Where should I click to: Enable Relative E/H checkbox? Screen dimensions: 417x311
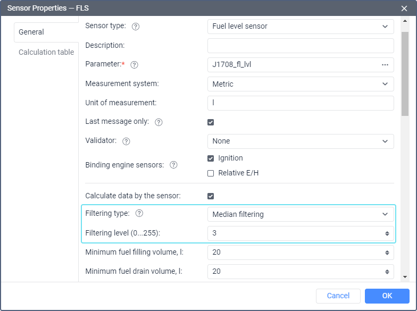(211, 173)
